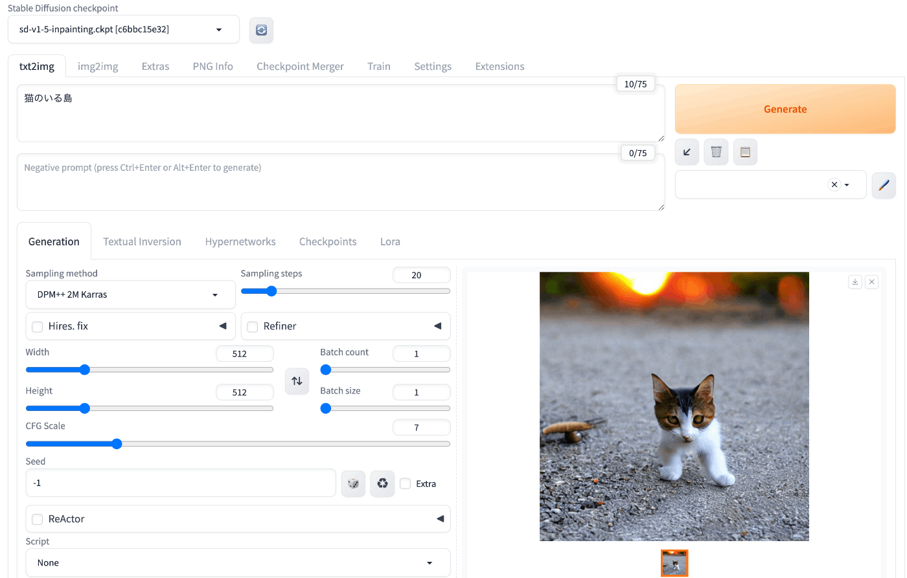Image resolution: width=907 pixels, height=578 pixels.
Task: Select the cat thumbnail below the gallery
Action: coord(674,563)
